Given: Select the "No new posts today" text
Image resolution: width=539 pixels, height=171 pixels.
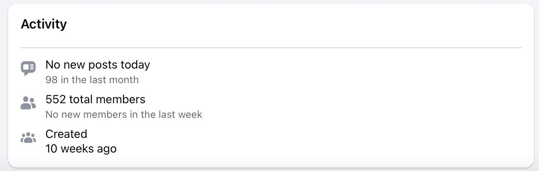Looking at the screenshot, I should click(97, 65).
